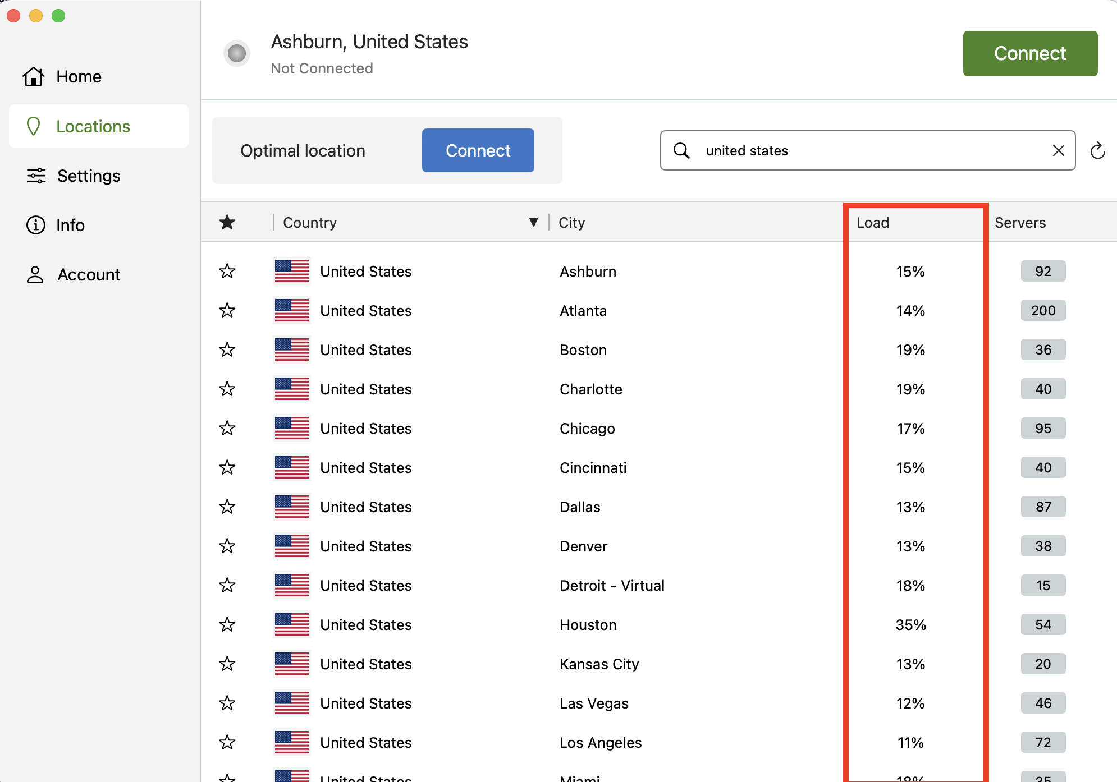This screenshot has height=782, width=1117.
Task: Clear the search field with the X icon
Action: tap(1059, 150)
